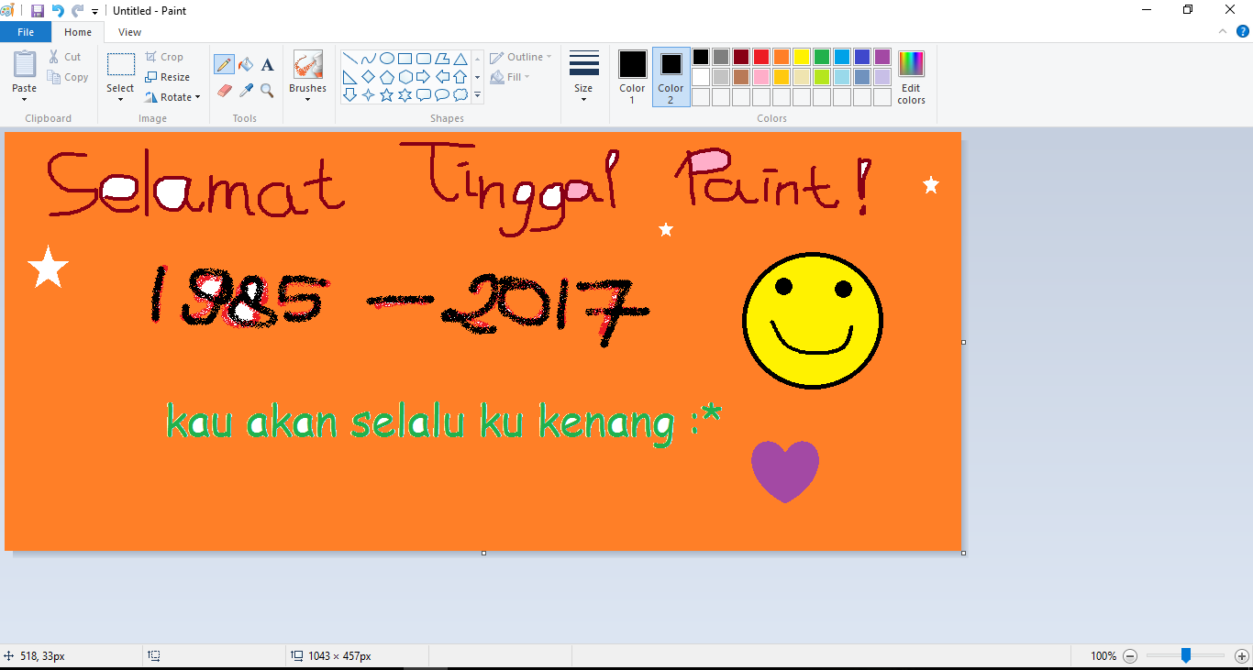
Task: Click the zoom in plus button
Action: (x=1242, y=656)
